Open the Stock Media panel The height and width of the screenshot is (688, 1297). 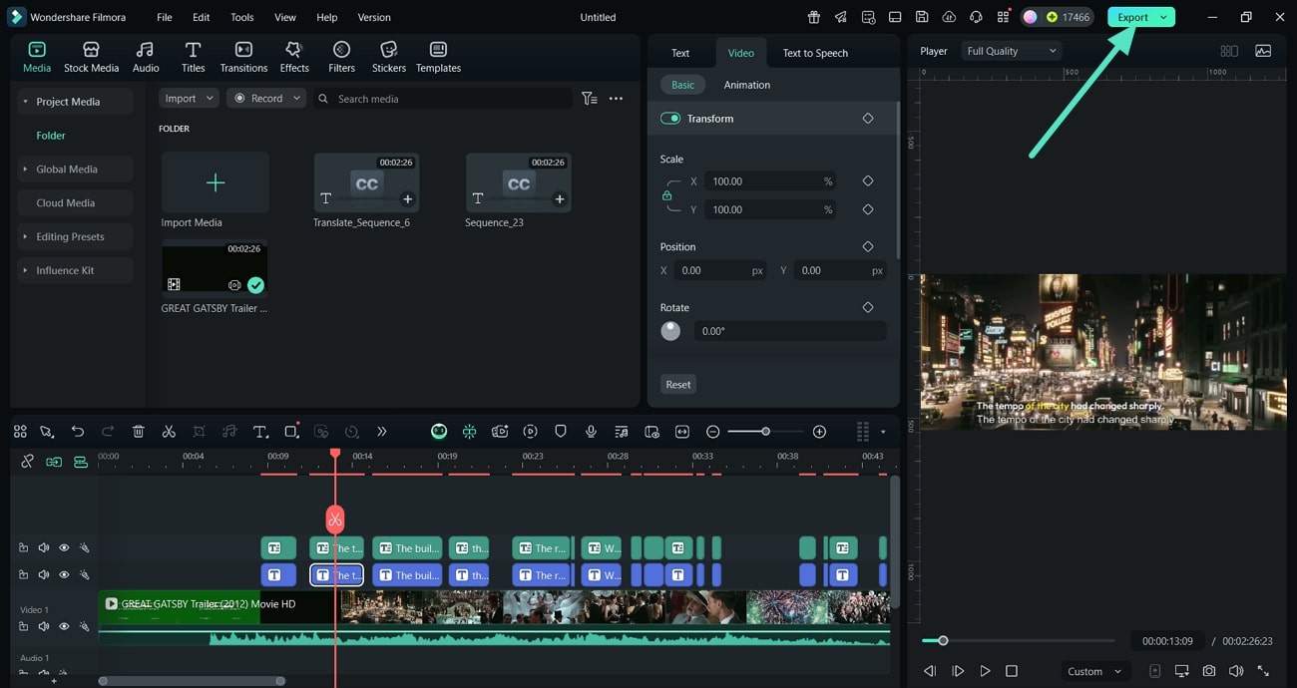91,57
